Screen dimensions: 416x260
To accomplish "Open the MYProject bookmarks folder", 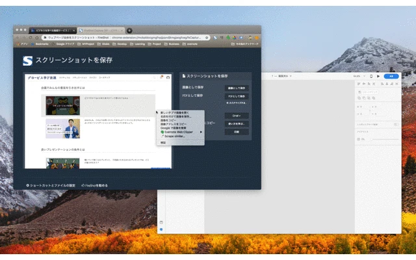I will coord(86,44).
